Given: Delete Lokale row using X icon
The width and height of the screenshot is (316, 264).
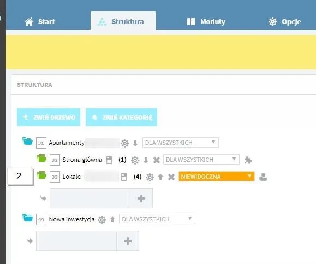Looking at the screenshot, I should [x=171, y=177].
